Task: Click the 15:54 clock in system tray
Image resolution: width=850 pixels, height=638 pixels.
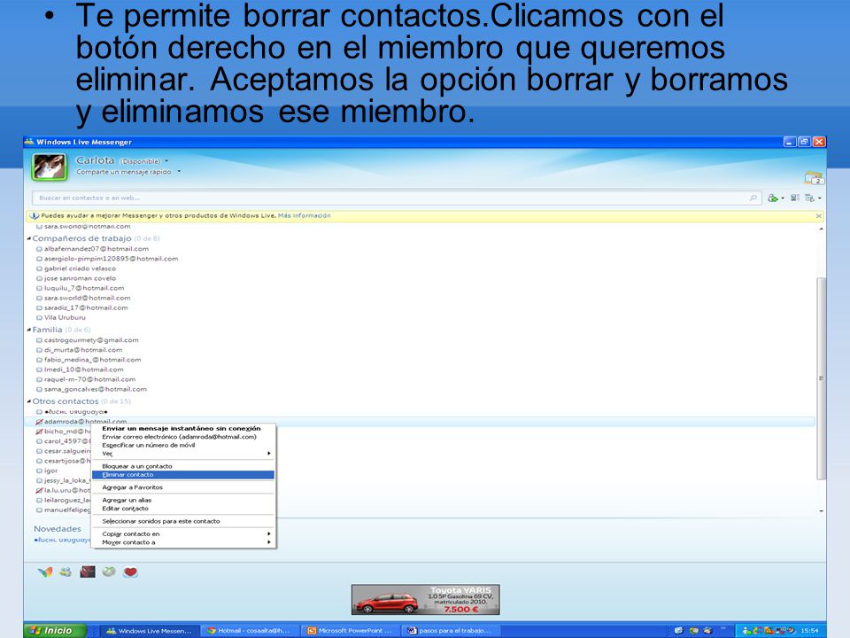Action: point(809,631)
